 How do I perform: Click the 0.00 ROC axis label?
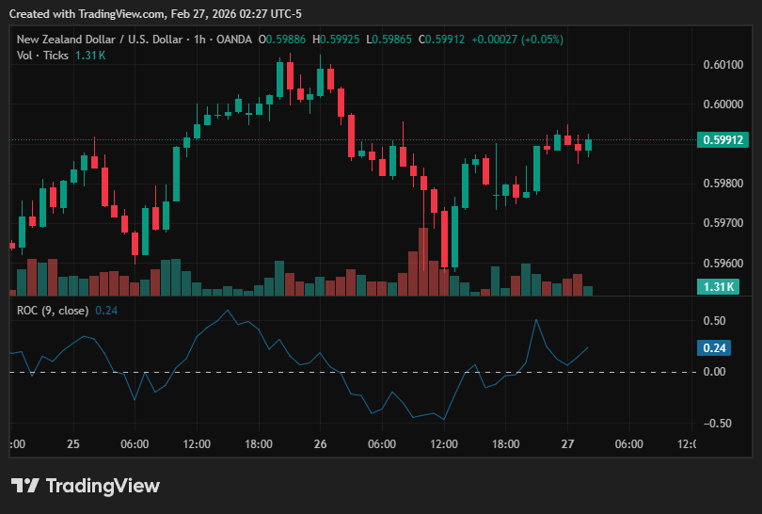click(x=714, y=372)
